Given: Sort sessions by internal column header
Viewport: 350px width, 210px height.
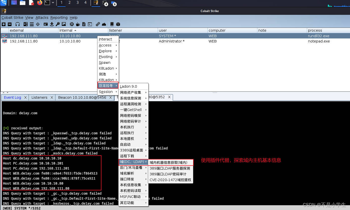Looking at the screenshot, I should pyautogui.click(x=83, y=30).
